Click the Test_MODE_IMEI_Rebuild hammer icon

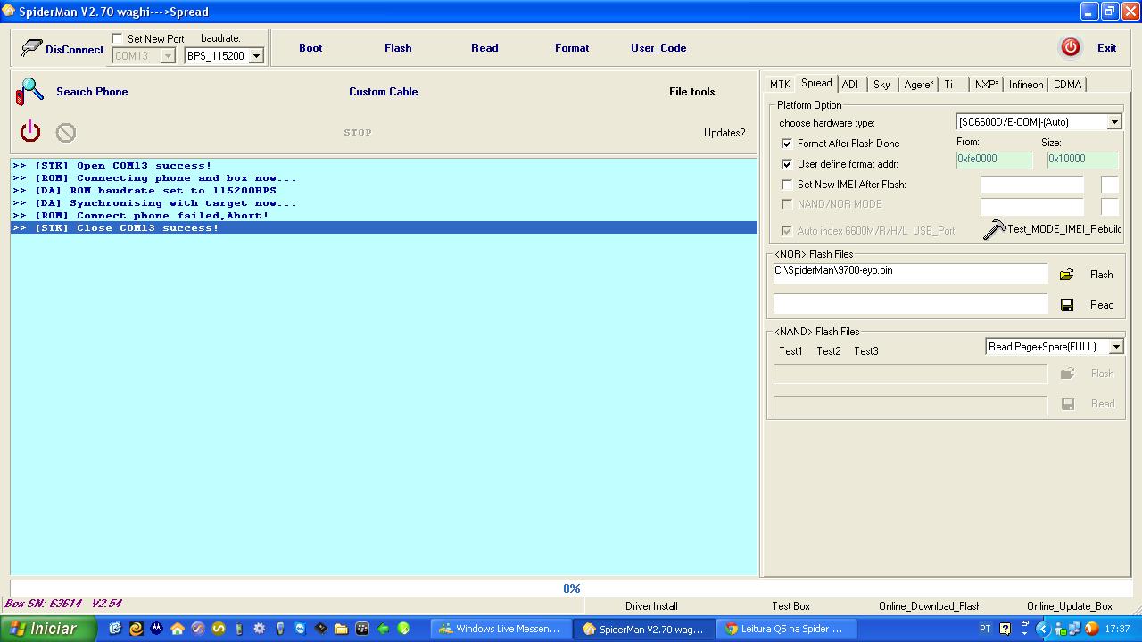[x=994, y=229]
